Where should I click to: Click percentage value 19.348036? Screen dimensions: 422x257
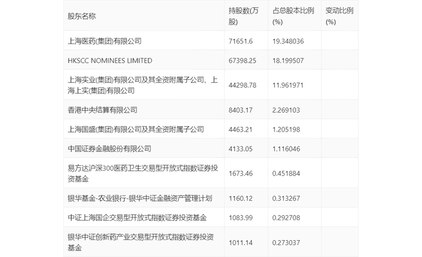click(288, 41)
